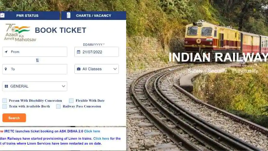Screen dimensions: 268x151
Task: Click the chart icon next to CHARTS / VACANCY
Action: (68, 15)
